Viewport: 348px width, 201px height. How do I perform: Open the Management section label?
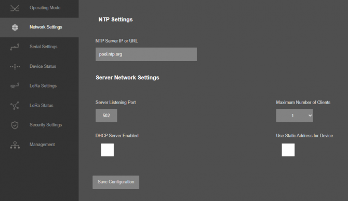coord(42,145)
